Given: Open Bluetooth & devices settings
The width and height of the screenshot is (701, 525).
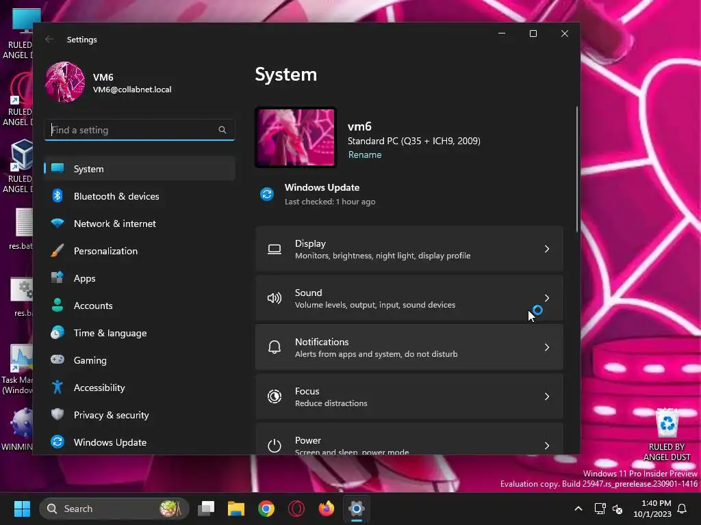Looking at the screenshot, I should pos(140,196).
